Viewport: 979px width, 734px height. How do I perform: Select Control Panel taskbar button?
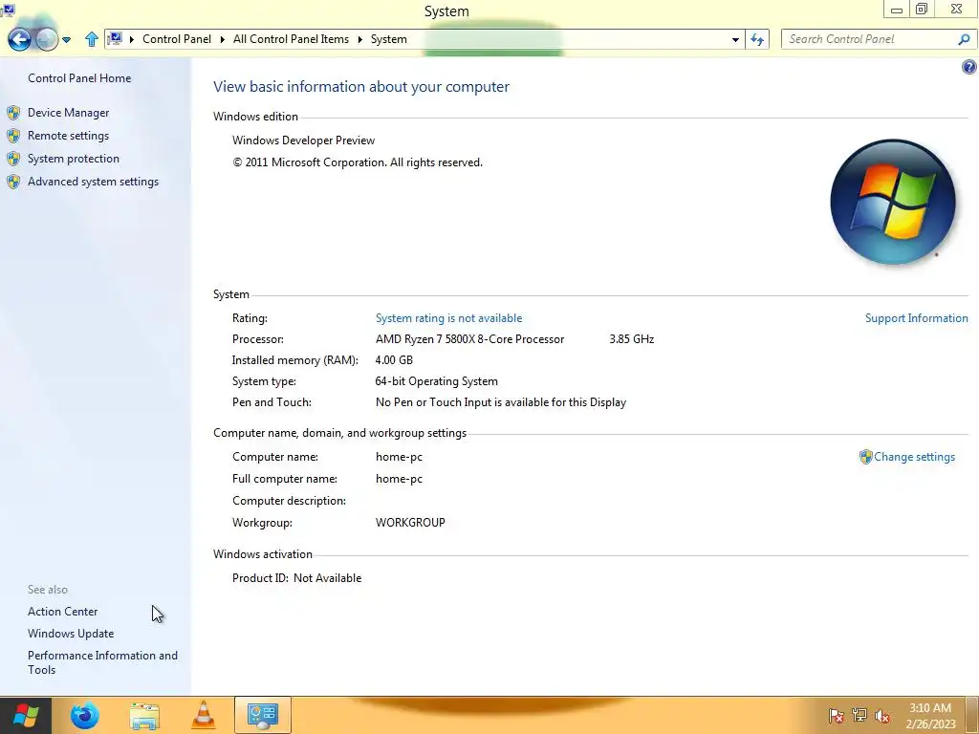263,715
